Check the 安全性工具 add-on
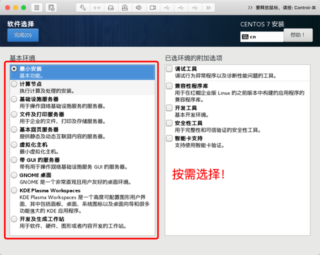 point(169,123)
